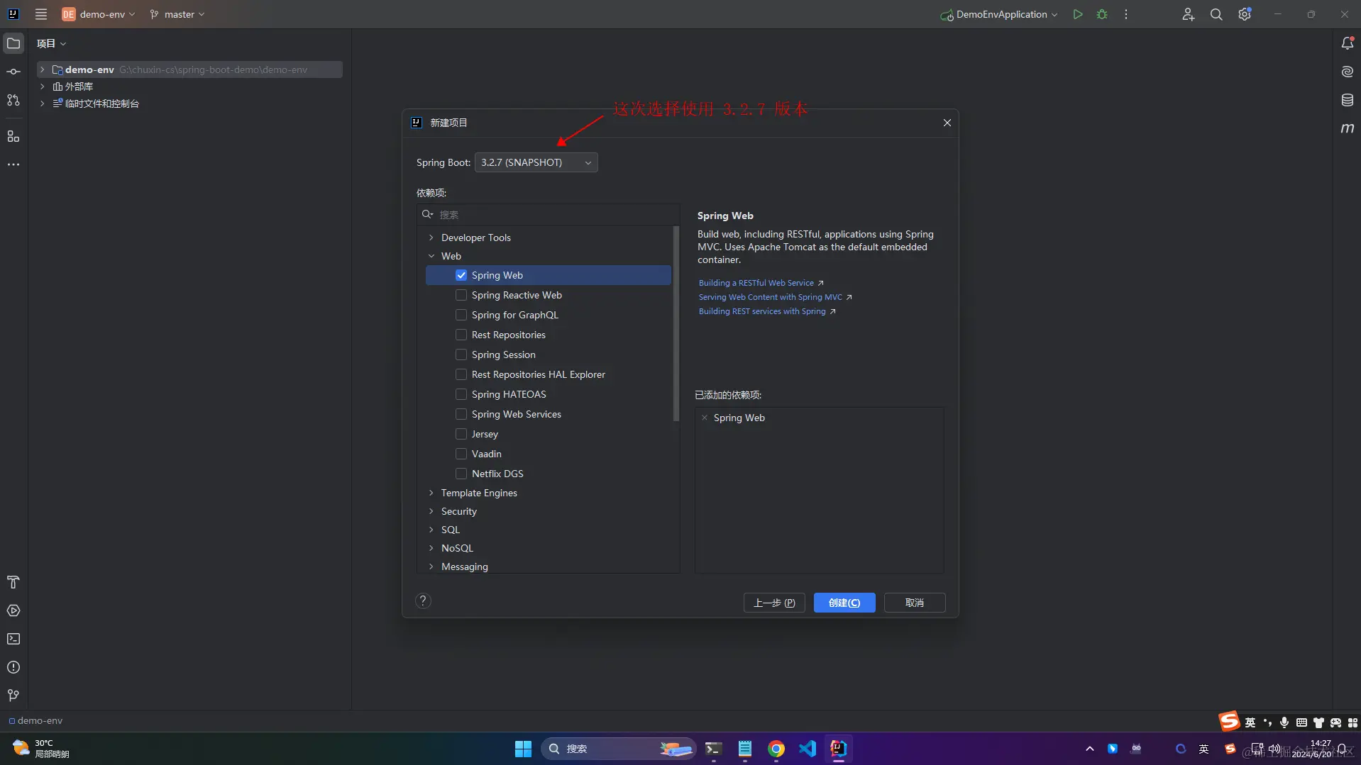Open Visual Studio Code from the taskbar
Screen dimensions: 1361x765
(808, 749)
